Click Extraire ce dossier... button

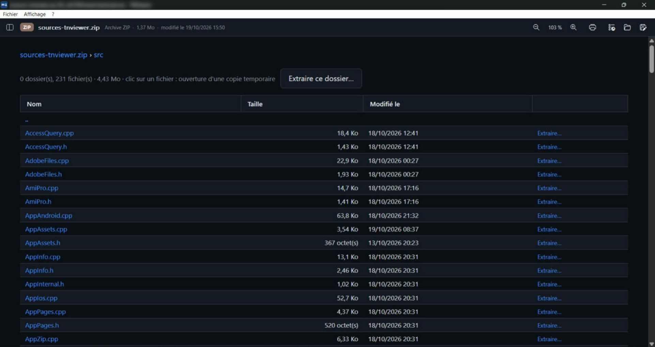click(x=321, y=79)
